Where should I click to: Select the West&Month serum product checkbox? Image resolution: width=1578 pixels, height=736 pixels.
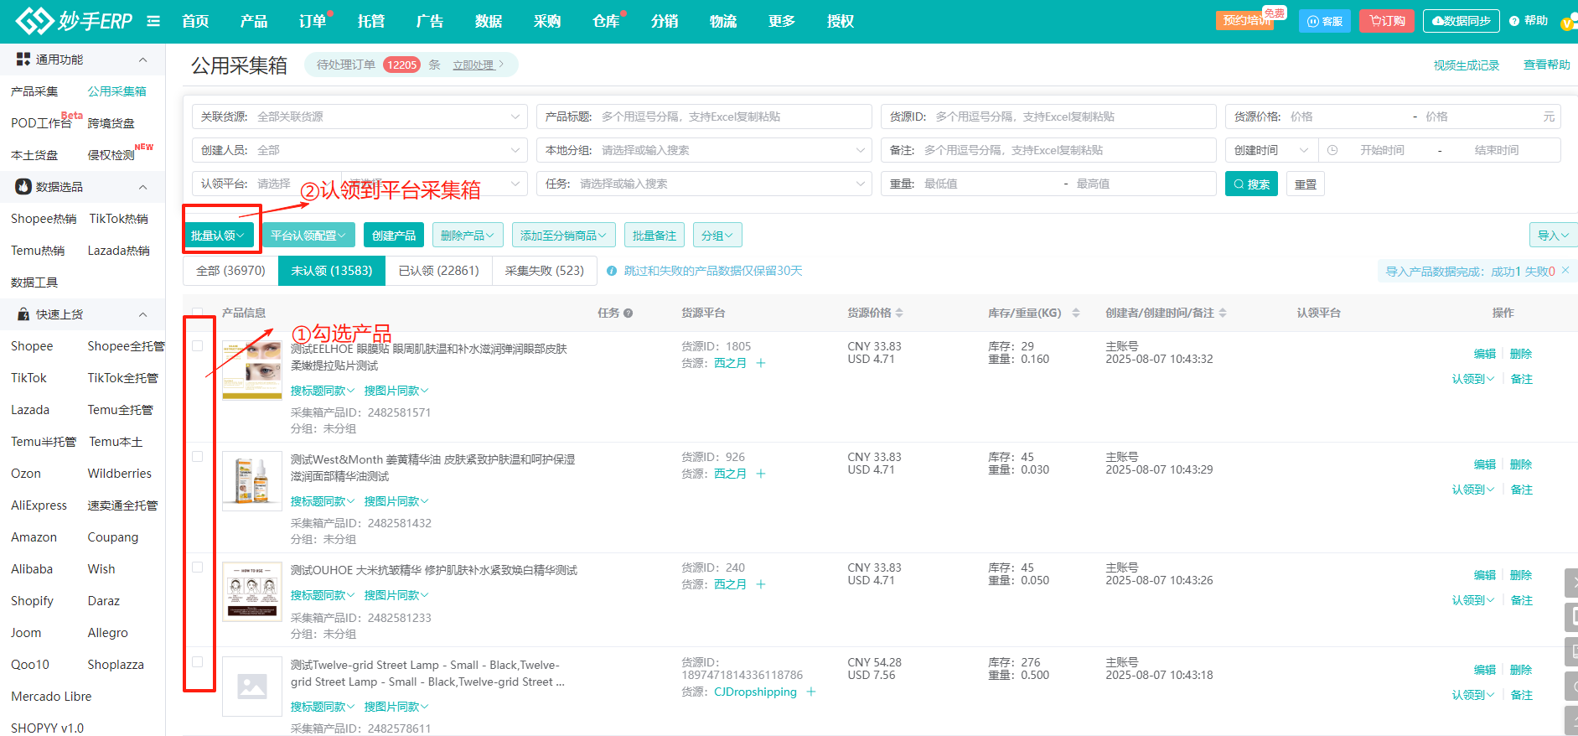(x=198, y=457)
